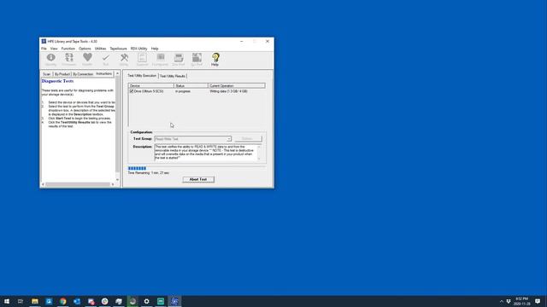Click the 'Writing data' current operation cell
Image resolution: width=547 pixels, height=307 pixels.
pos(228,91)
